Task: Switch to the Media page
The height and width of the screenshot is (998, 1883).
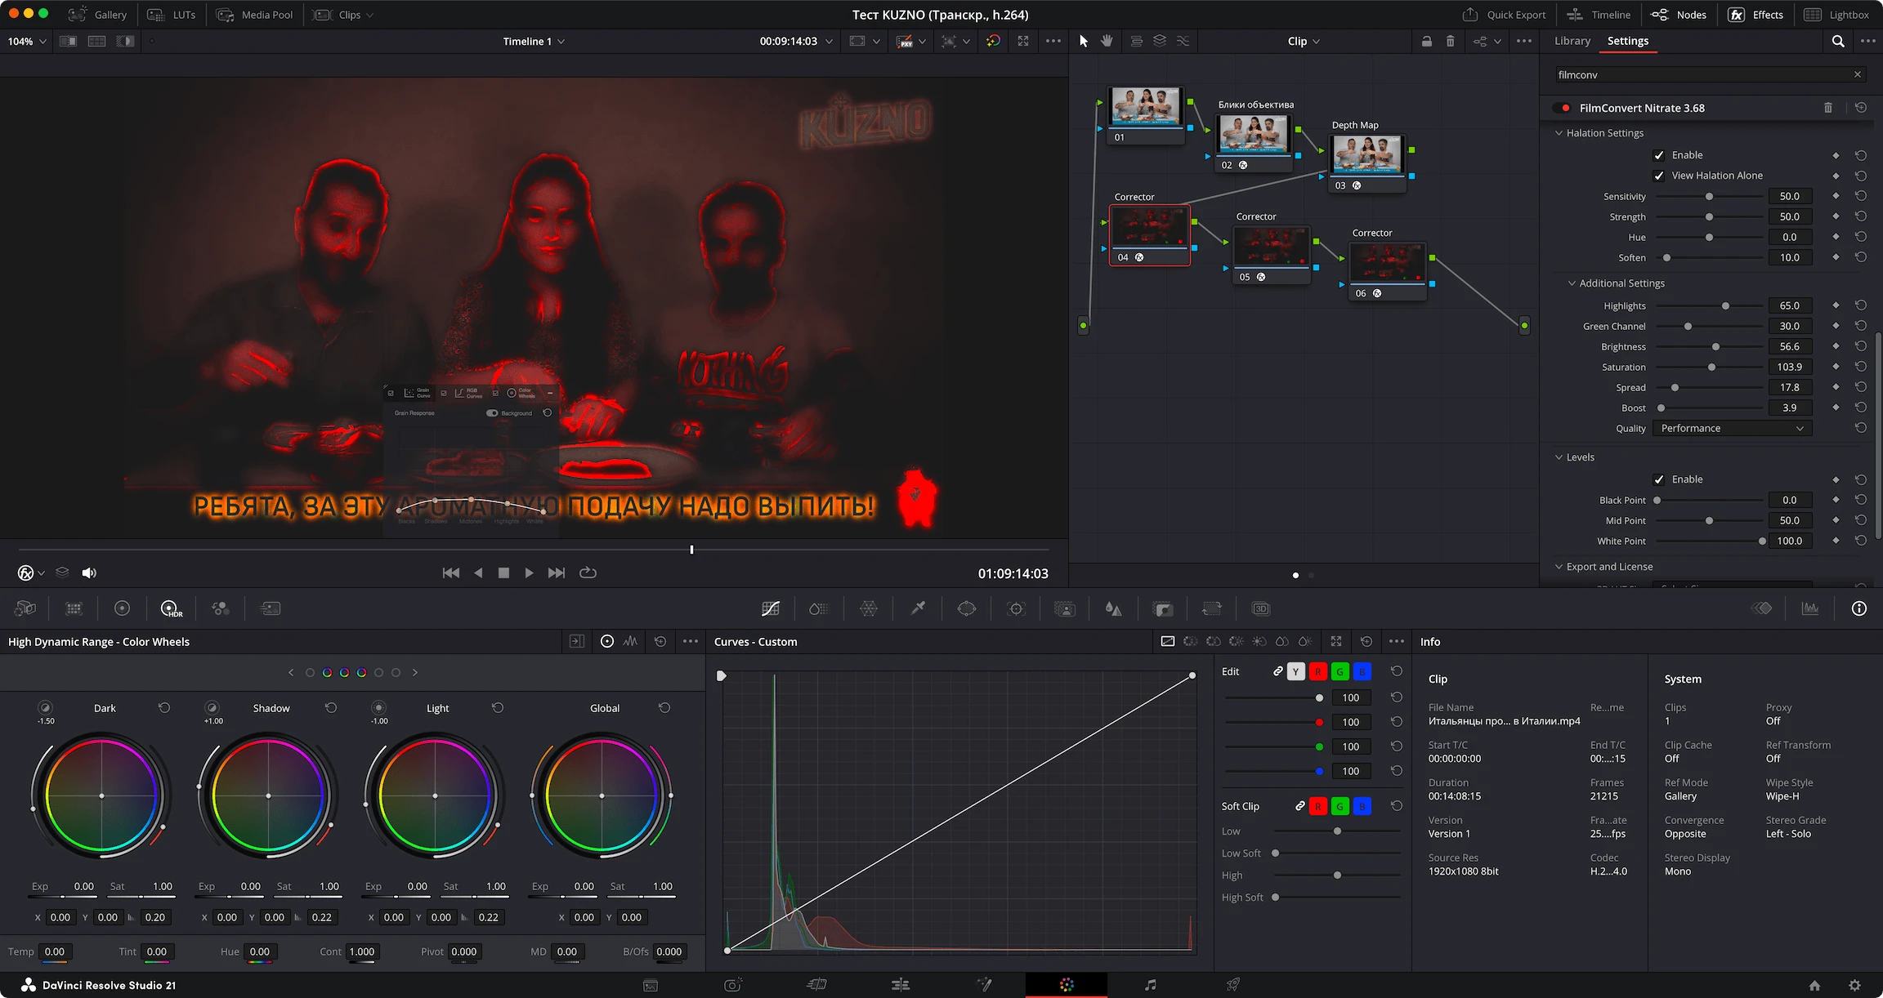Action: point(651,985)
